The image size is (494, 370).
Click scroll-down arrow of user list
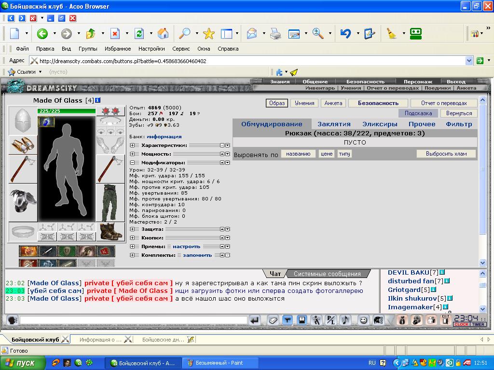482,309
